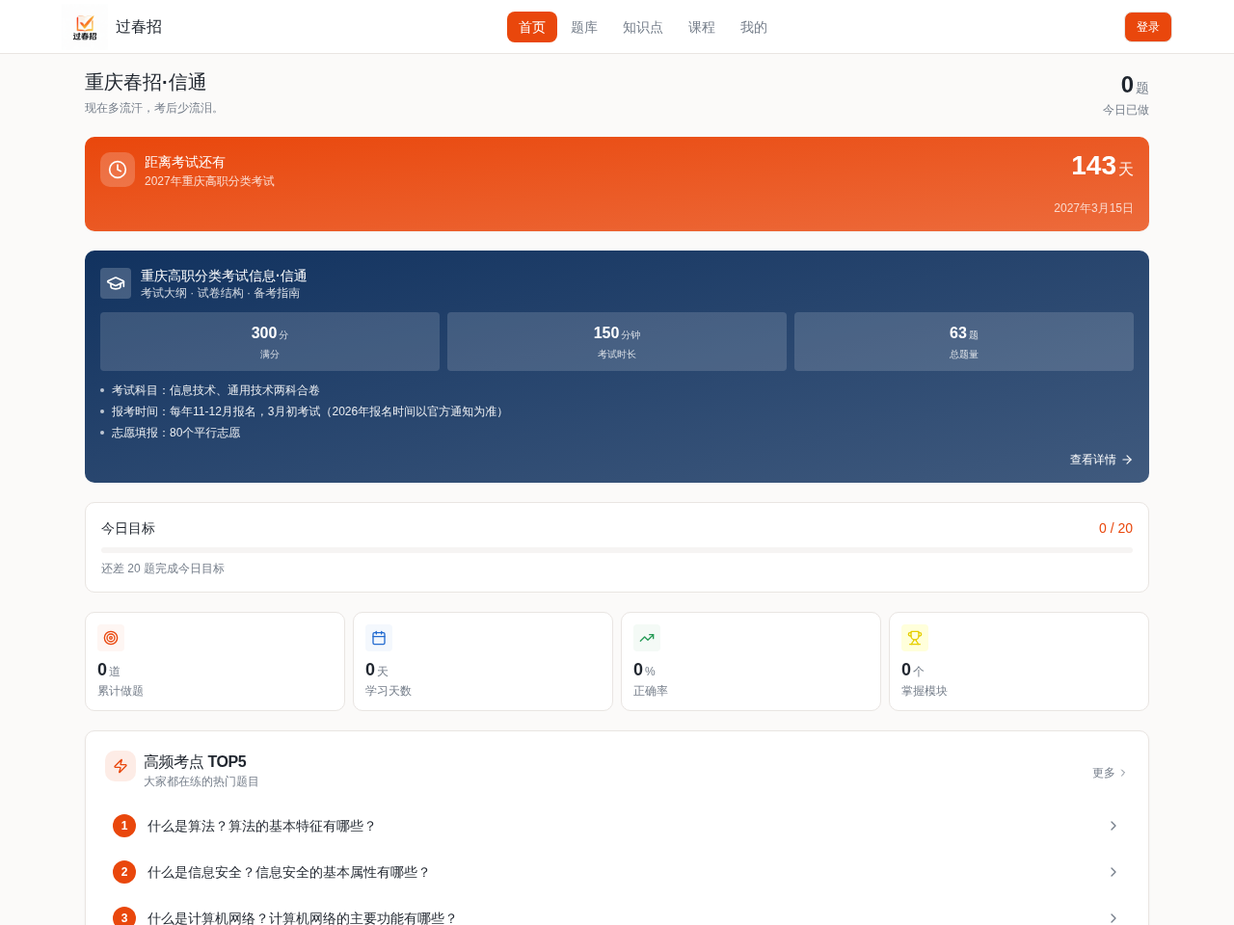The height and width of the screenshot is (925, 1234).
Task: Expand chevron on the 什么是信息安全 row
Action: coord(1113,872)
